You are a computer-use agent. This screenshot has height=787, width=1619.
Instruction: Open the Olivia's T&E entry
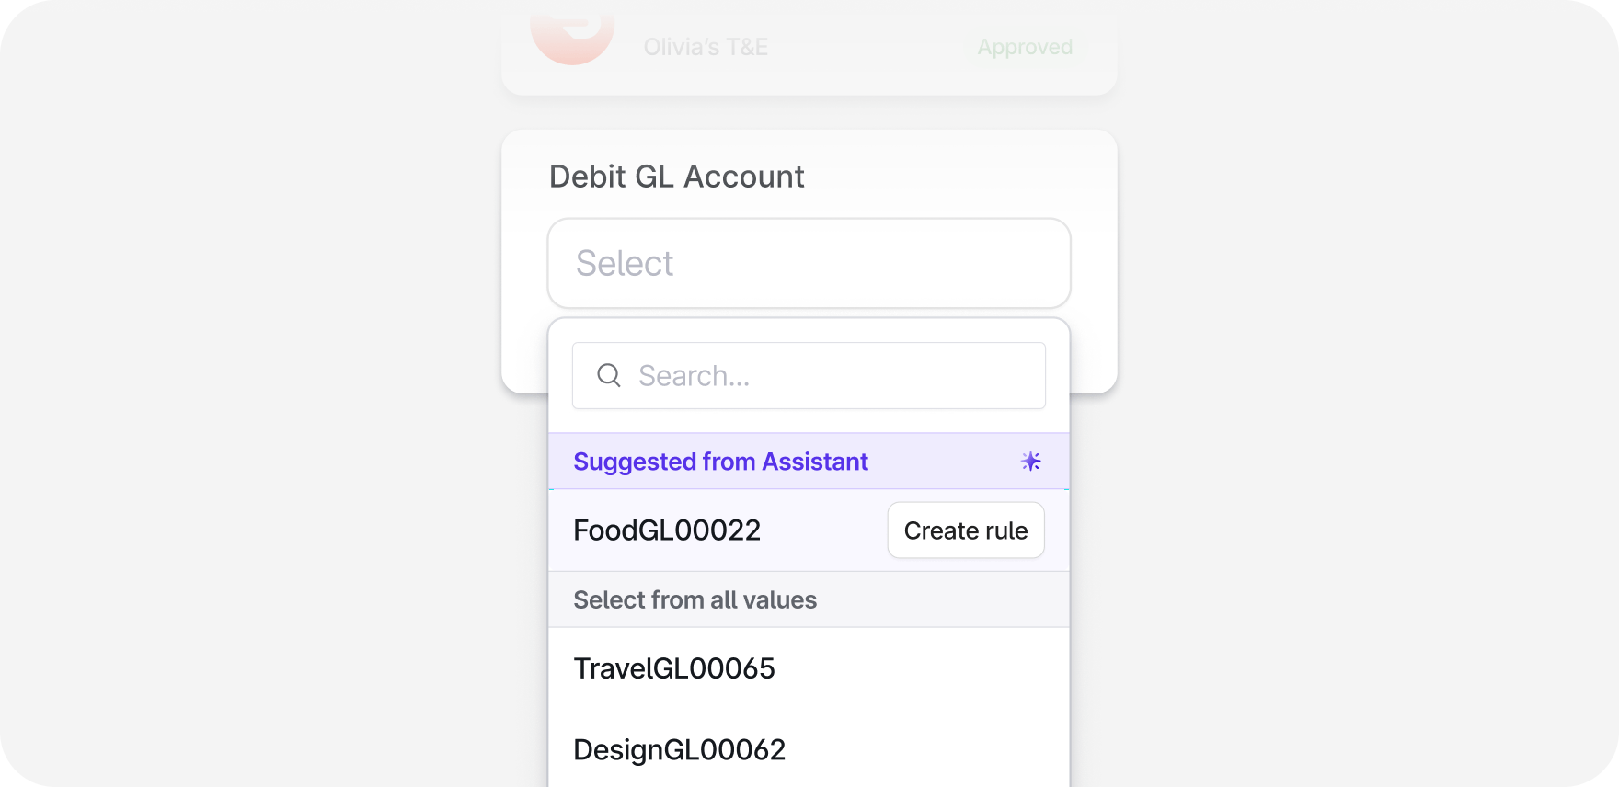coord(706,47)
